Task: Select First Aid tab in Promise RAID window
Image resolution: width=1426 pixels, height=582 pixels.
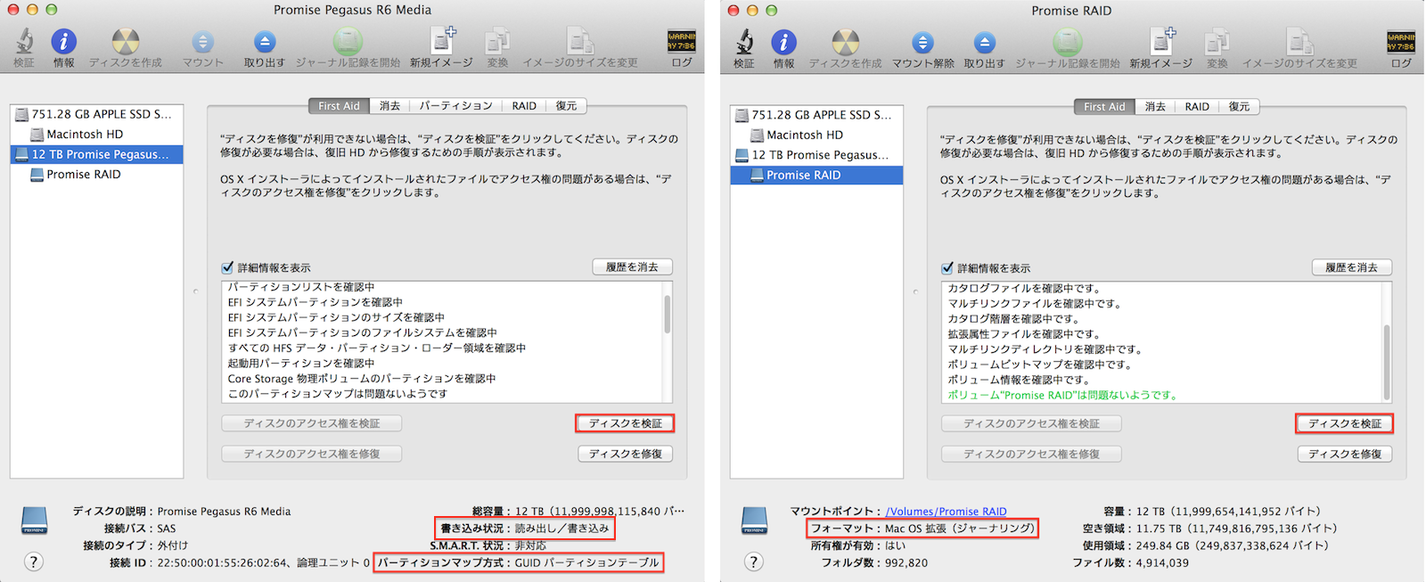Action: pyautogui.click(x=1104, y=106)
